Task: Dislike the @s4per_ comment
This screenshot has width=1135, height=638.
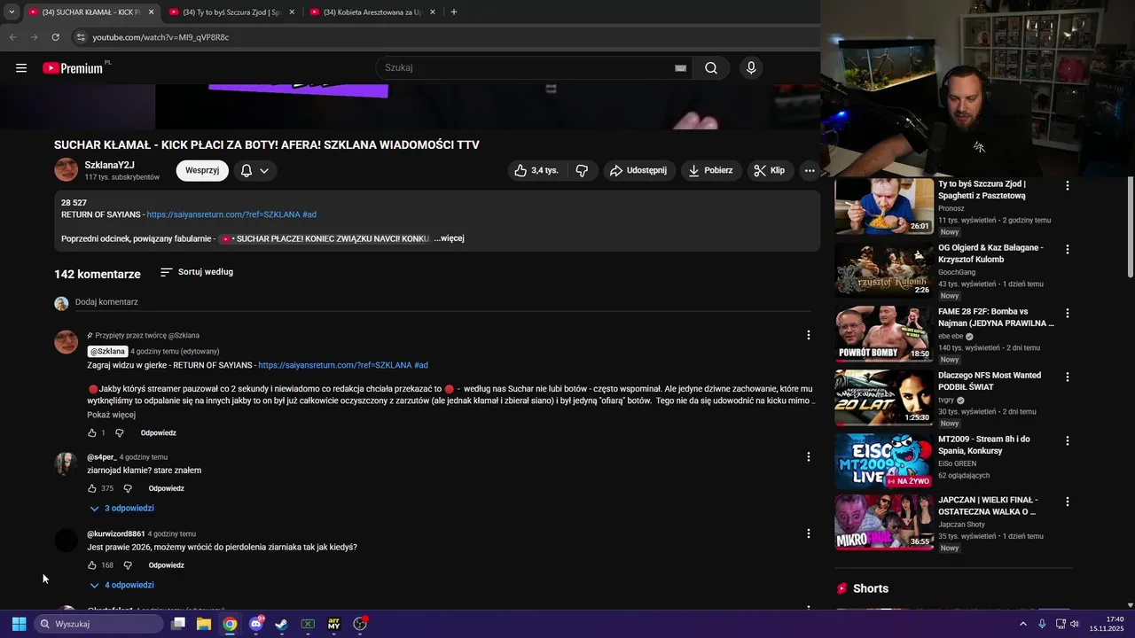Action: pyautogui.click(x=128, y=488)
